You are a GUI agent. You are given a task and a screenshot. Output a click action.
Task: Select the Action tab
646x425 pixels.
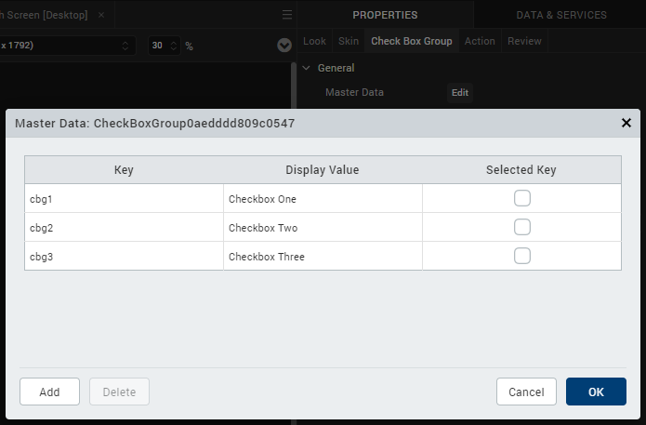(x=480, y=41)
